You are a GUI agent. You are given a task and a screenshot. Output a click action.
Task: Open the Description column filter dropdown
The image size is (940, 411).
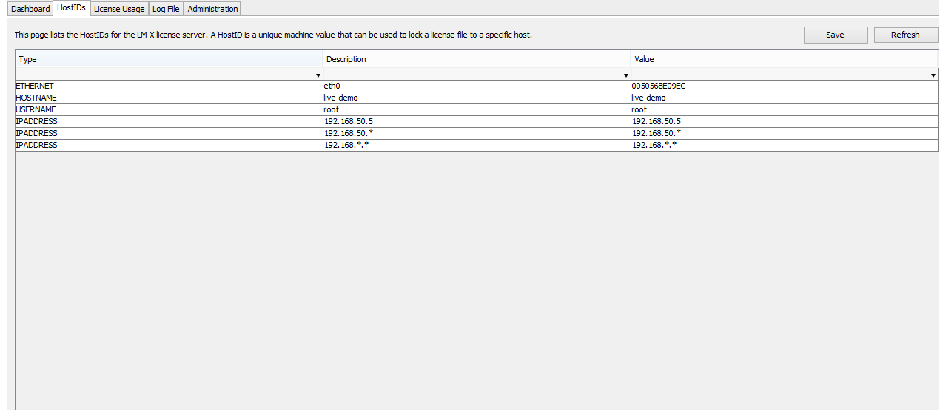pyautogui.click(x=626, y=75)
